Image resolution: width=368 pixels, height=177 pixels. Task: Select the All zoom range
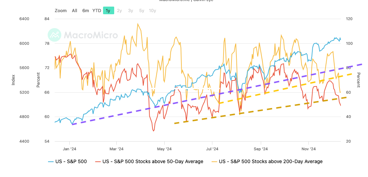coord(75,11)
